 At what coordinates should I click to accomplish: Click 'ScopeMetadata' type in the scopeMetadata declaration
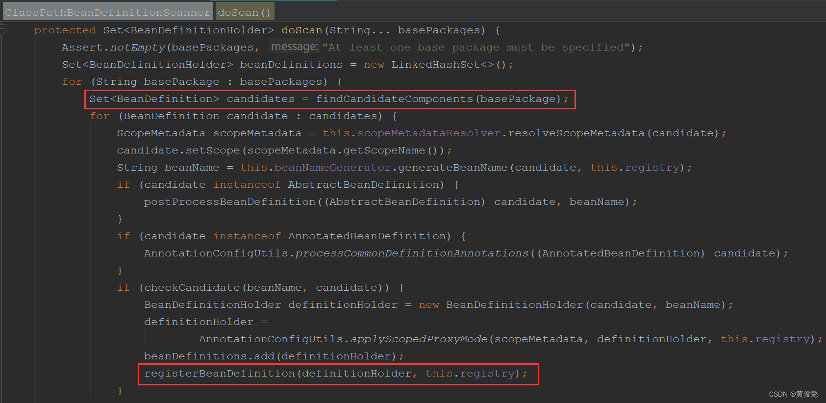[x=161, y=133]
